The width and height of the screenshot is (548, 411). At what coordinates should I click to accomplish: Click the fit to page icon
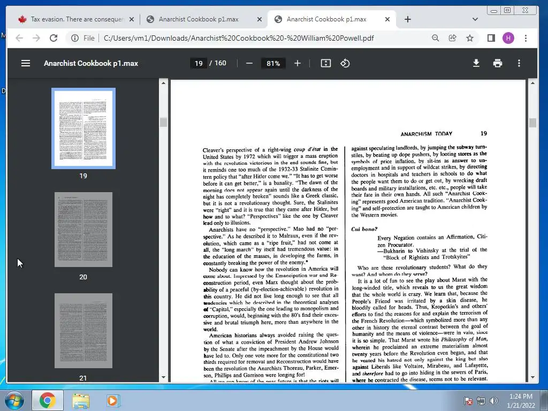[x=326, y=63]
